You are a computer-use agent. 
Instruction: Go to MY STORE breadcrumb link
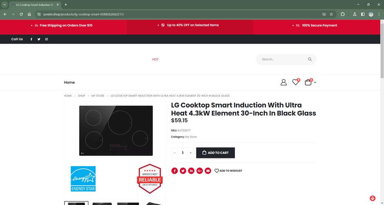point(98,96)
